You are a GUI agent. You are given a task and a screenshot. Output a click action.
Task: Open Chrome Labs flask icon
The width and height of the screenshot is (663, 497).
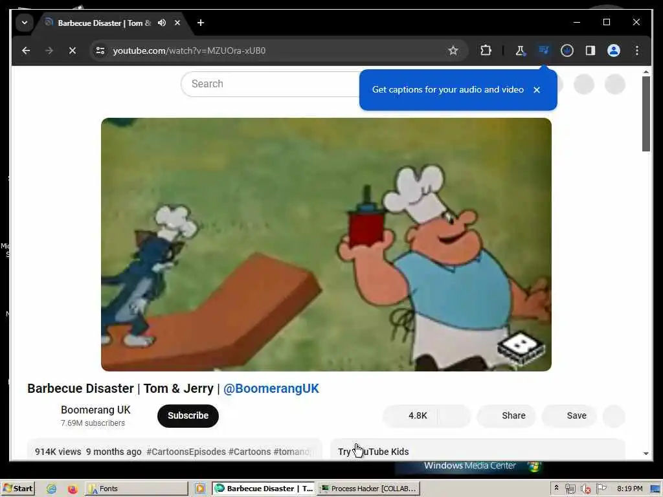[520, 50]
